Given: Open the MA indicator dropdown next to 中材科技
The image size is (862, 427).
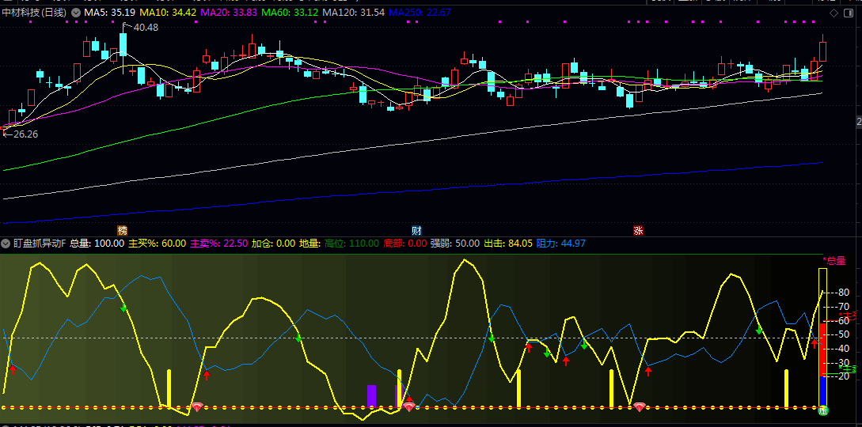Looking at the screenshot, I should 75,13.
